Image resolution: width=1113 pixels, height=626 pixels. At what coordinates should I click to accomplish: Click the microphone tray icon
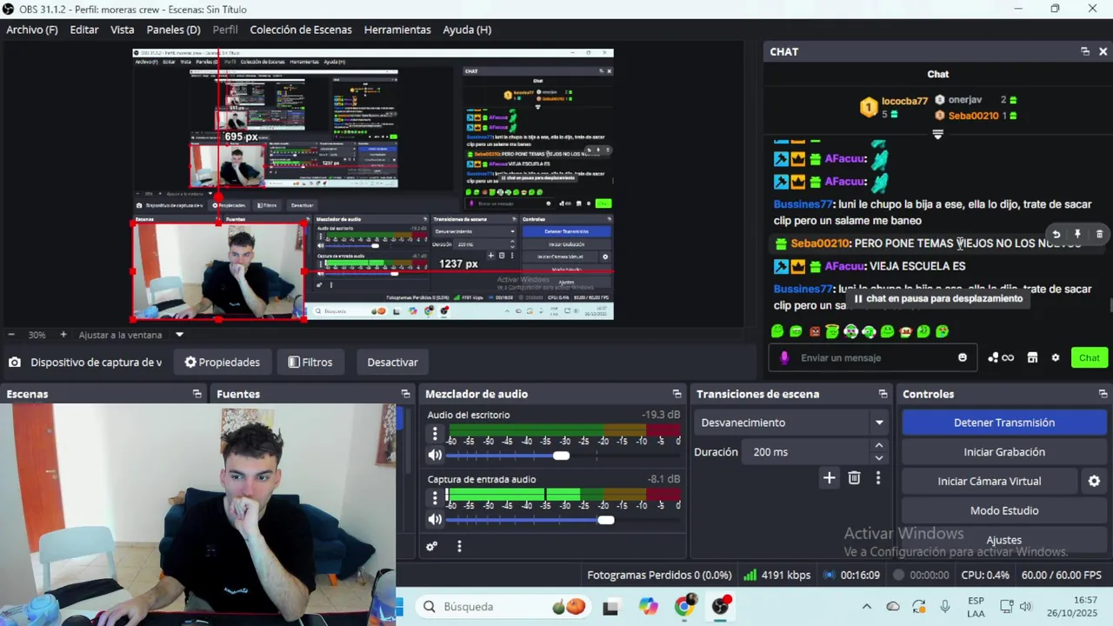tap(945, 607)
